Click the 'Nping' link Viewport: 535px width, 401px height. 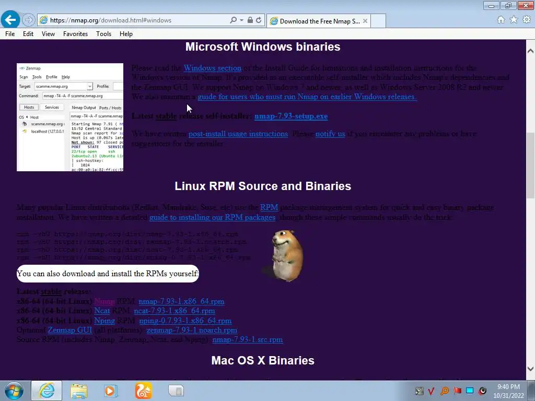(x=104, y=321)
